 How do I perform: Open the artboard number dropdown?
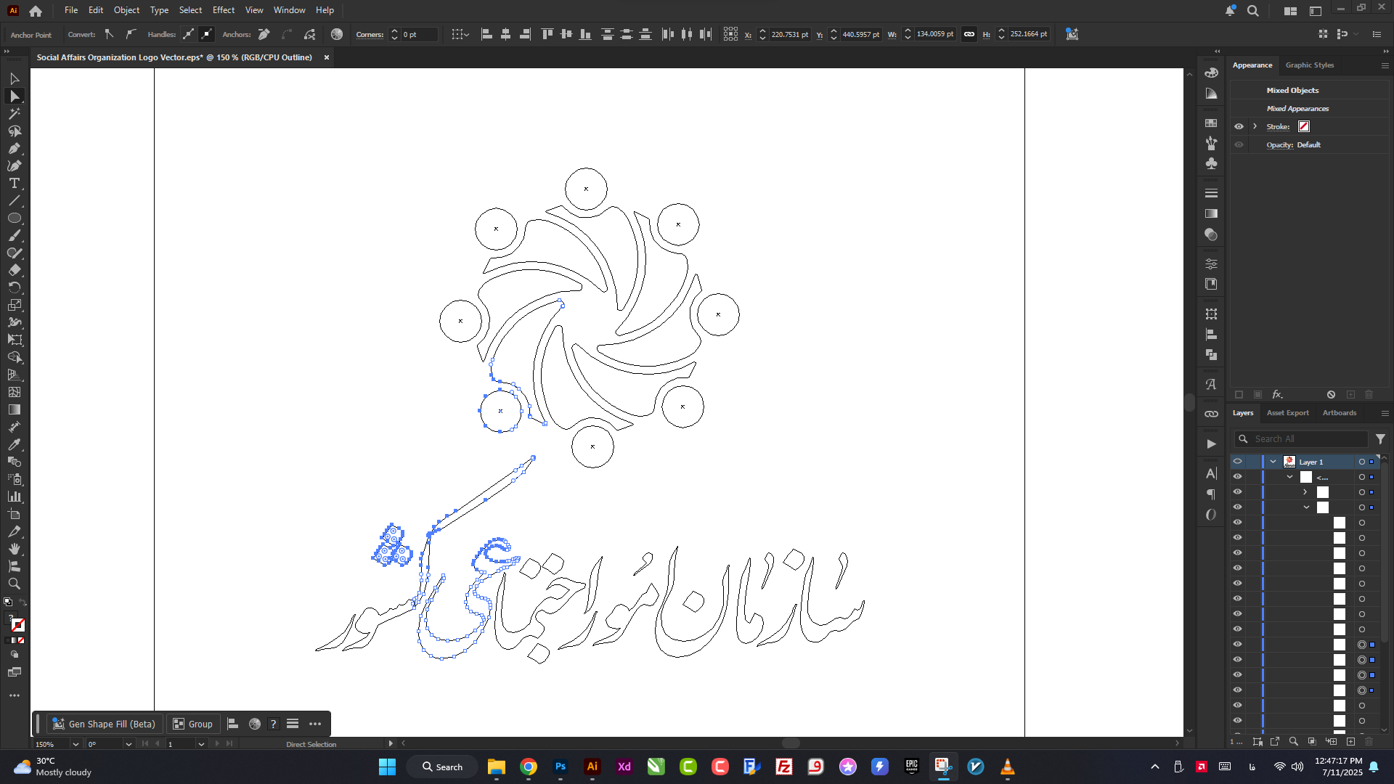(201, 744)
